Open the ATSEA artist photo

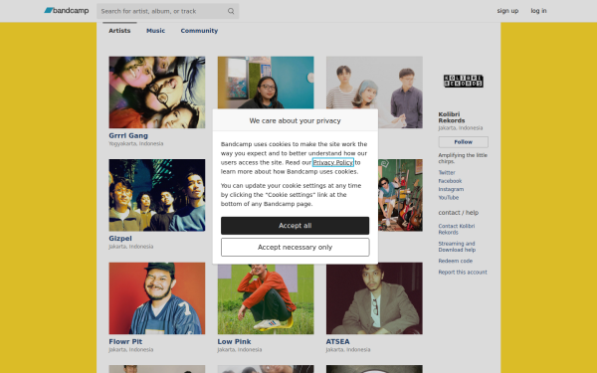point(374,298)
